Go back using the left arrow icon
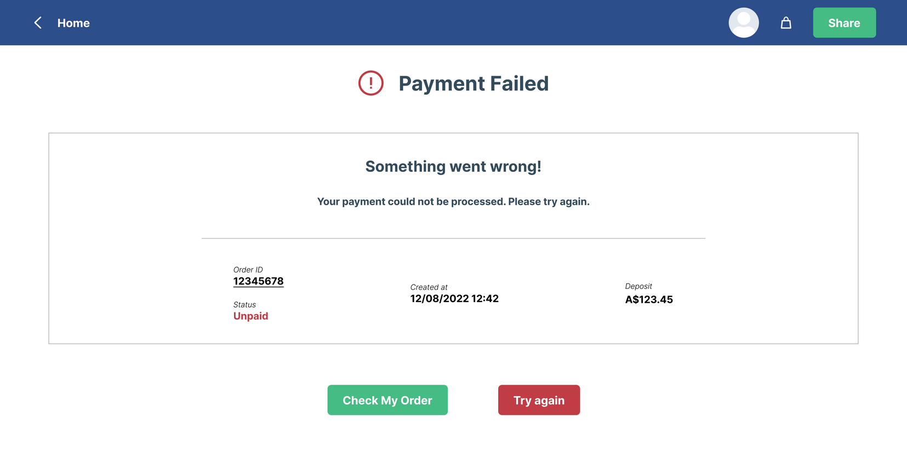Screen dimensions: 907x475 [37, 22]
